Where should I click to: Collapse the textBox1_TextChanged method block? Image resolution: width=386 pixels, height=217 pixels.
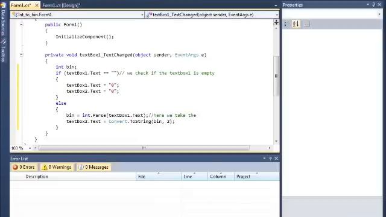coord(22,55)
